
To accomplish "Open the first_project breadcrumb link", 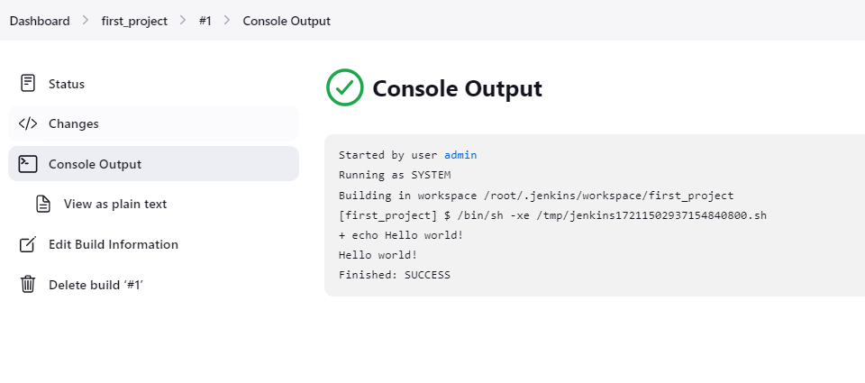I will pos(134,21).
